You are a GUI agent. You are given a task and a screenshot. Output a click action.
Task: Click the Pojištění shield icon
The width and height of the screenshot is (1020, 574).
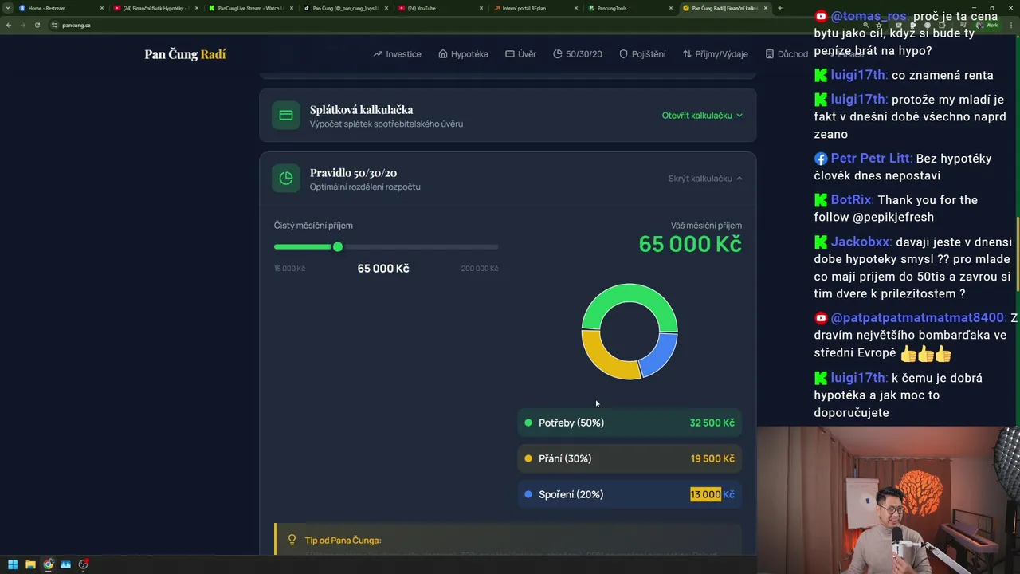(624, 54)
